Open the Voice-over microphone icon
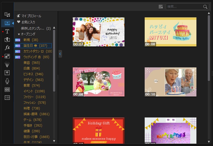This screenshot has height=146, width=213. click(x=7, y=81)
